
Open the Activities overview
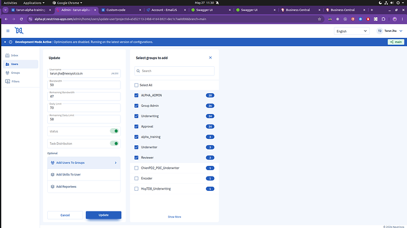tap(10, 3)
